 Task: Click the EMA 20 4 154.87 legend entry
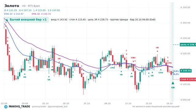tap(14, 14)
